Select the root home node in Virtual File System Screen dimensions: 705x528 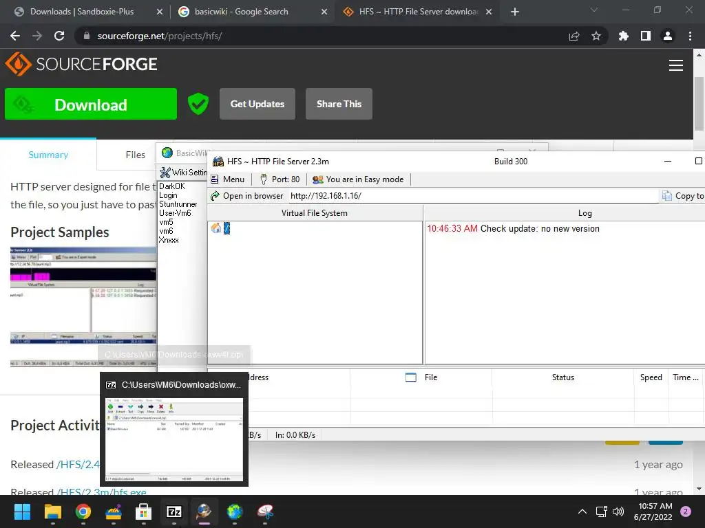point(221,228)
